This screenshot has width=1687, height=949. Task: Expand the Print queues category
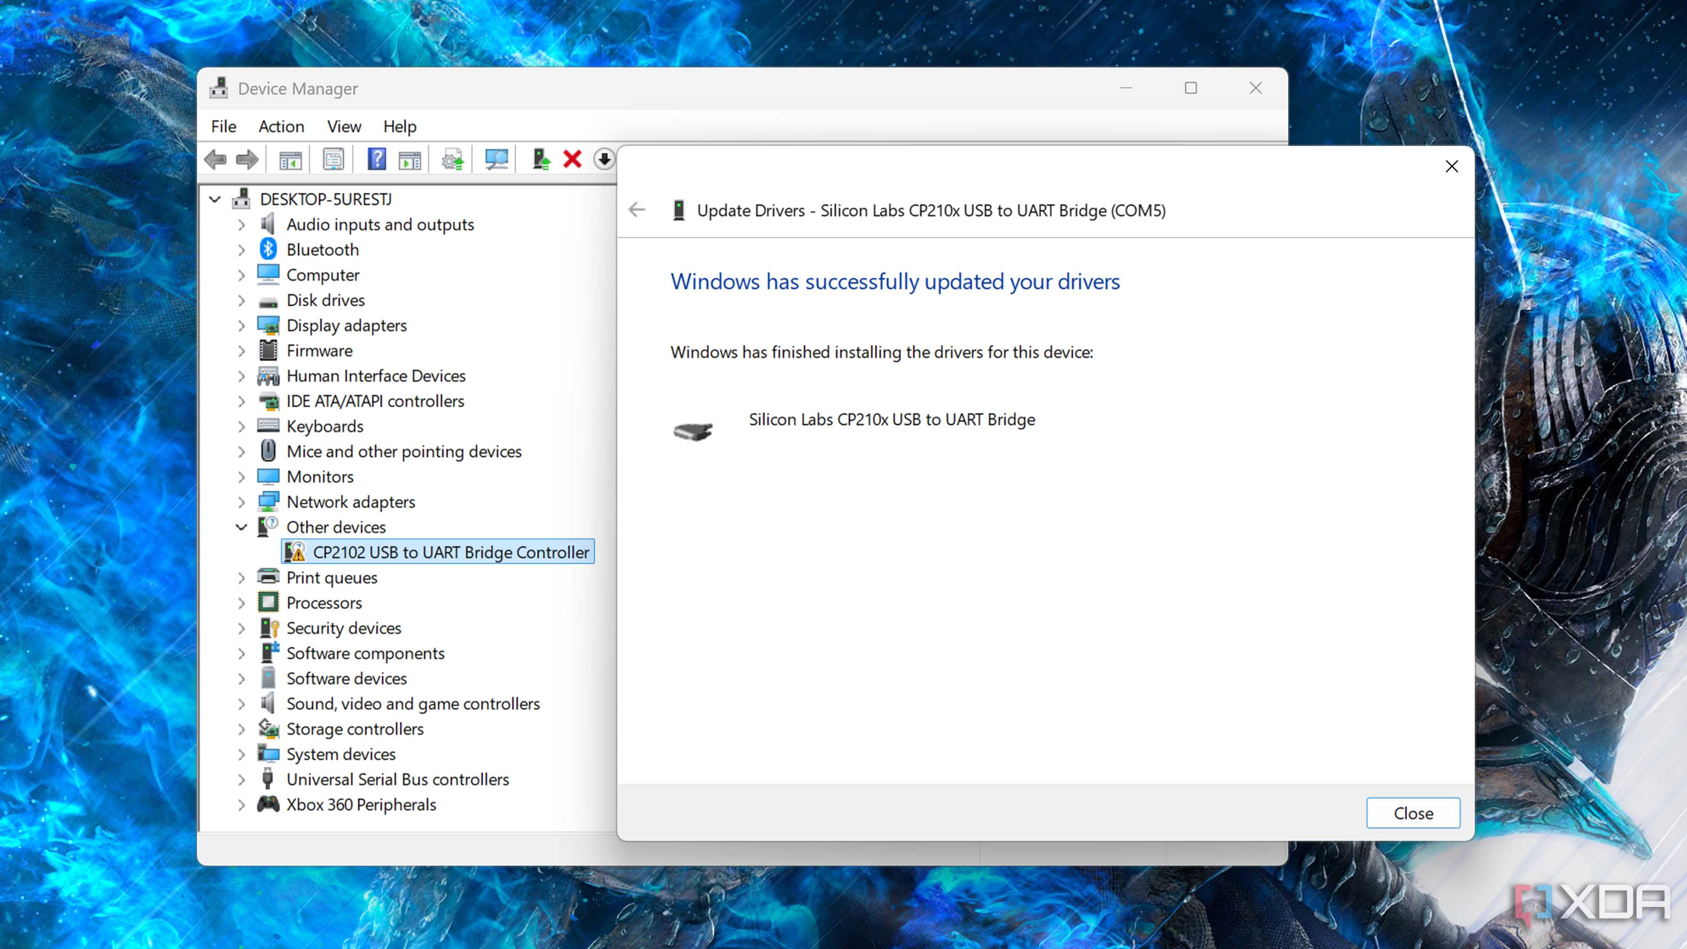(x=241, y=578)
